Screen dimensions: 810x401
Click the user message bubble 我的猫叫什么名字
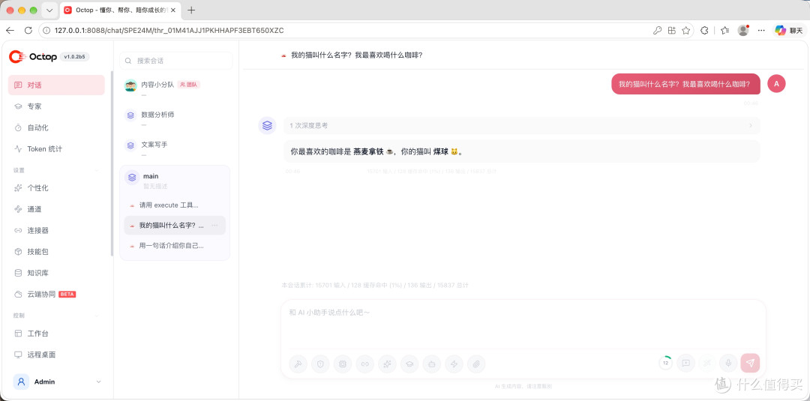tap(685, 84)
